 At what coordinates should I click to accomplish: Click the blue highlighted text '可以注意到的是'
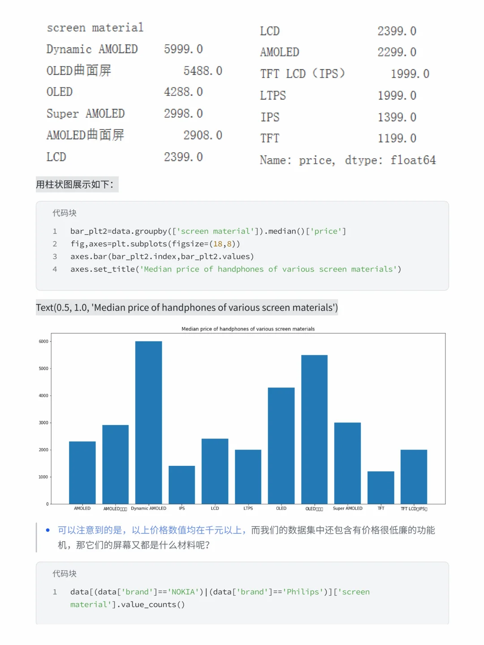point(90,530)
